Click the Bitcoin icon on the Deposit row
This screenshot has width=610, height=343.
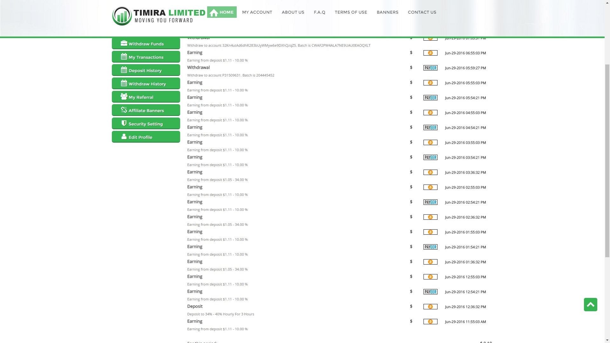[x=430, y=307]
